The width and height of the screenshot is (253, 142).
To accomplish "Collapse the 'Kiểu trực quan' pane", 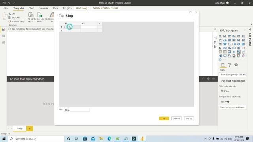I will (245, 30).
